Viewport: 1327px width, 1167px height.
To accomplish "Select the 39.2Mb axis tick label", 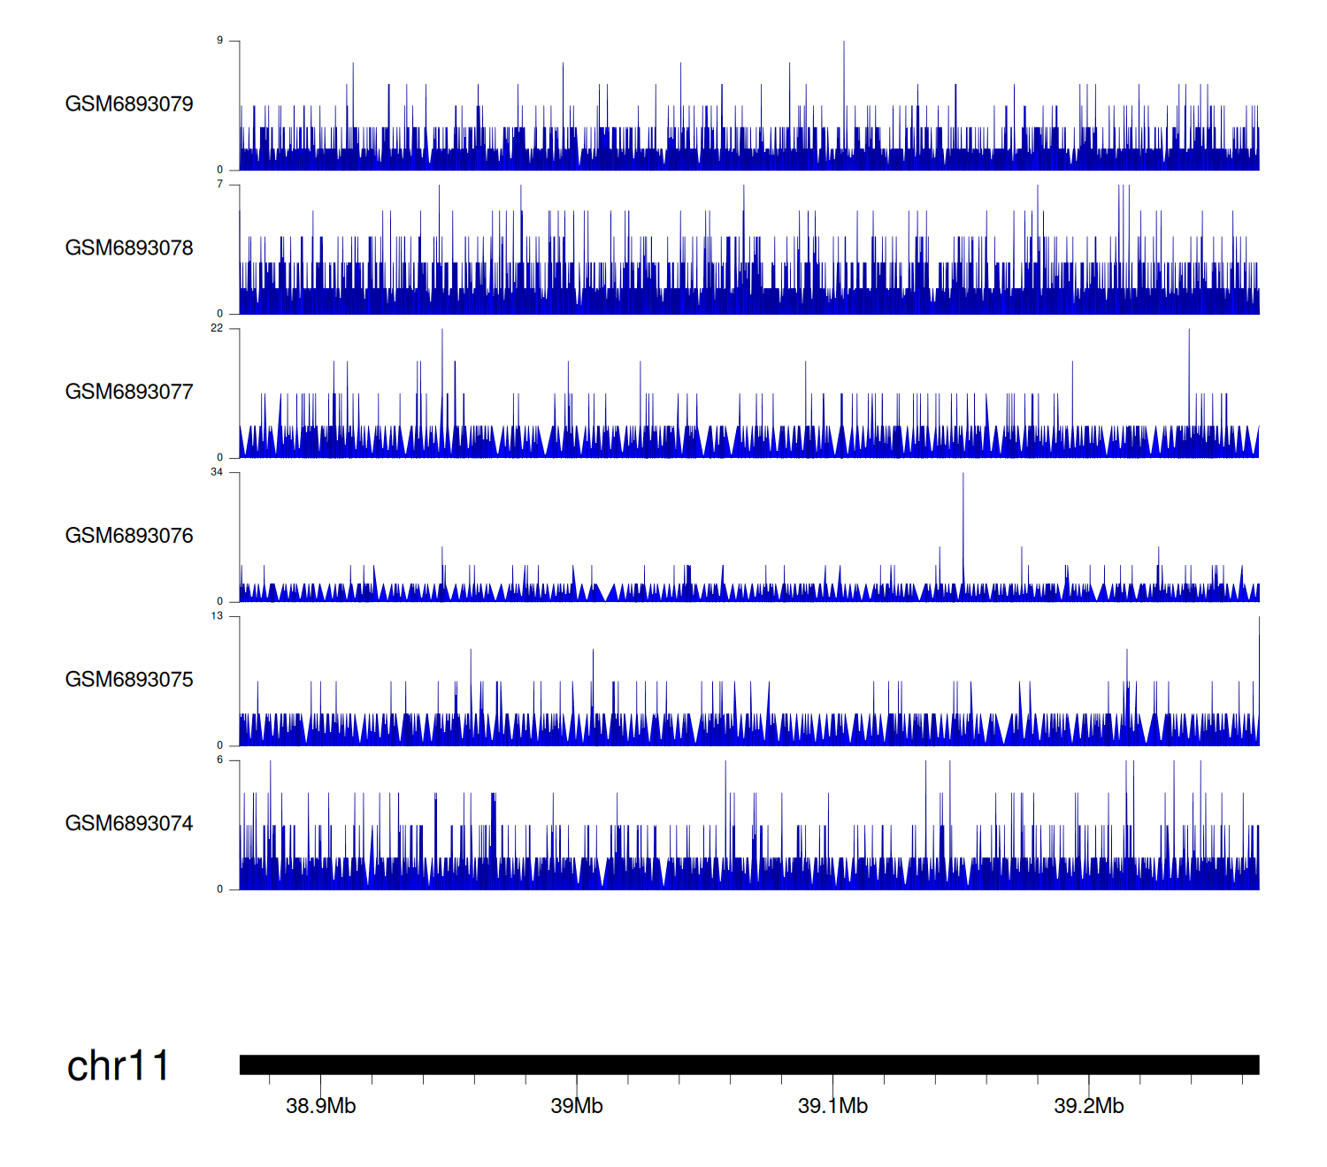I will (x=1088, y=1106).
